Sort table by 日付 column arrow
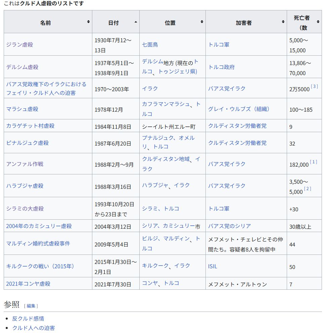The width and height of the screenshot is (326, 333). pyautogui.click(x=136, y=22)
